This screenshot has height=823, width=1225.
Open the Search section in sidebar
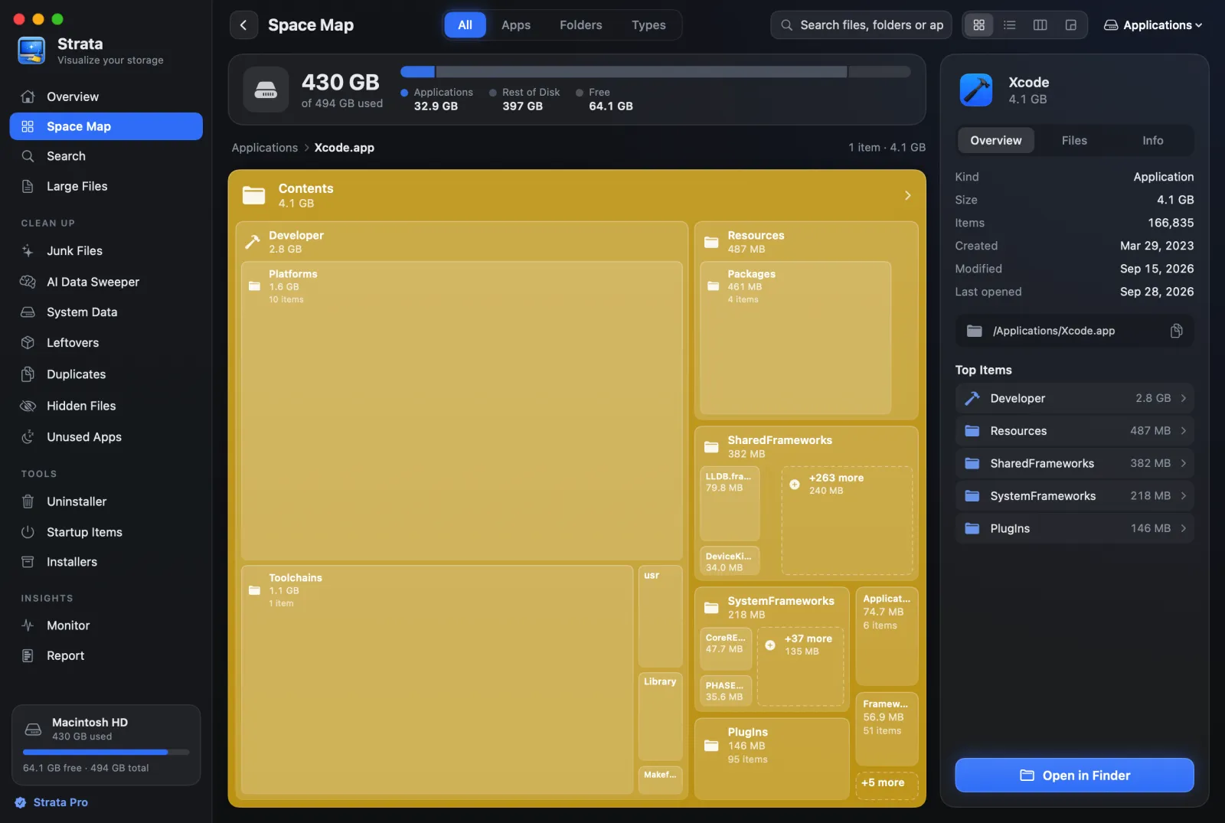[106, 156]
